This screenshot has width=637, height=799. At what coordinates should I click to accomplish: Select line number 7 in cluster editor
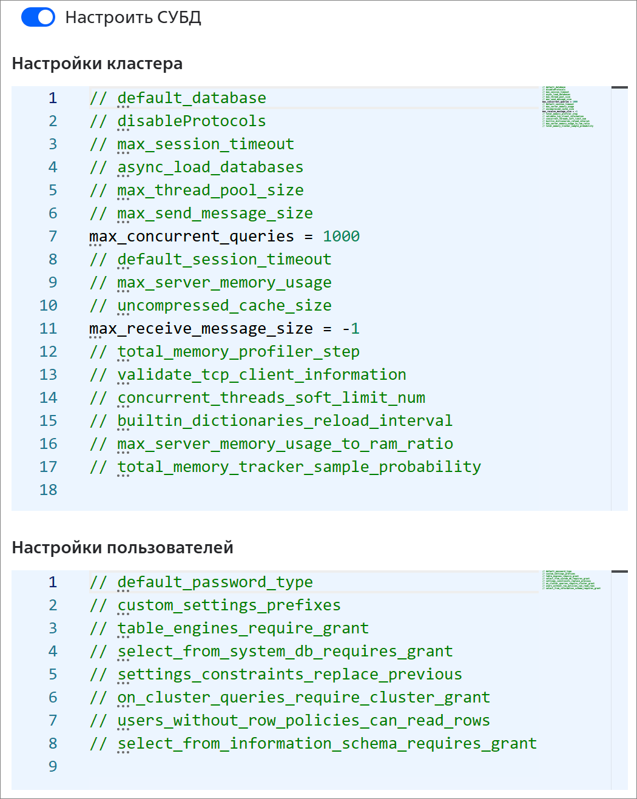tap(53, 236)
